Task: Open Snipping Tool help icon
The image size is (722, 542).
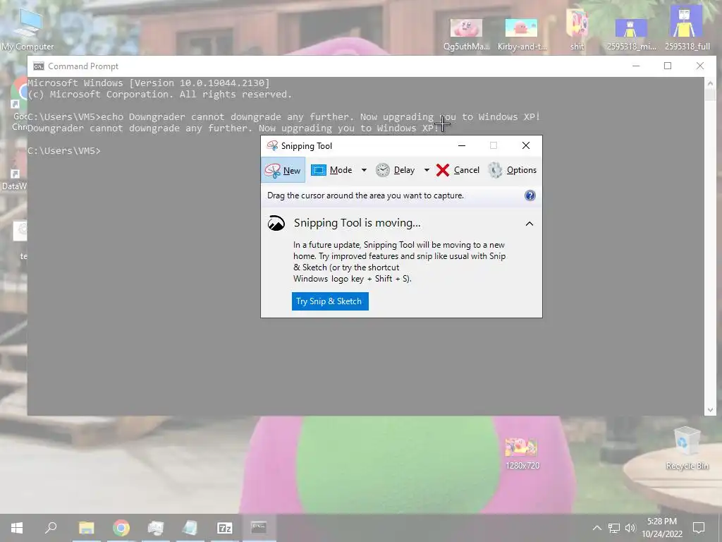Action: tap(530, 195)
